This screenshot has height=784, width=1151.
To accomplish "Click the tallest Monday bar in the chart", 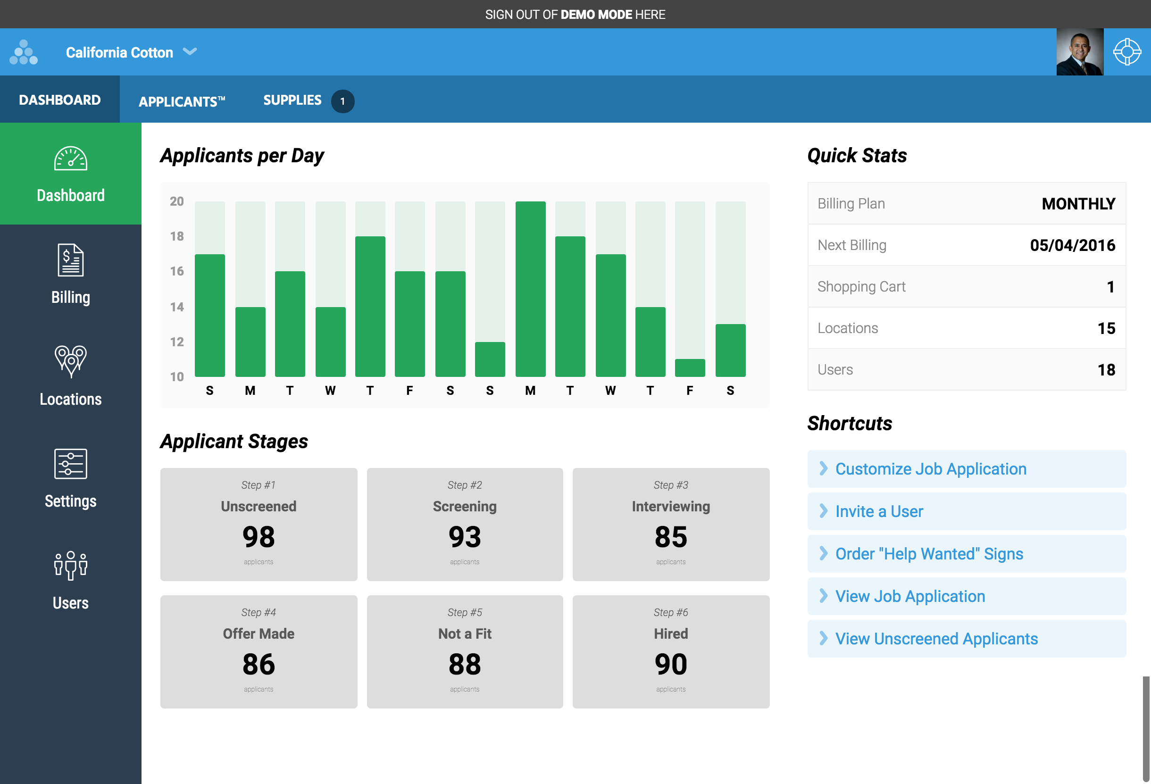I will click(x=530, y=287).
